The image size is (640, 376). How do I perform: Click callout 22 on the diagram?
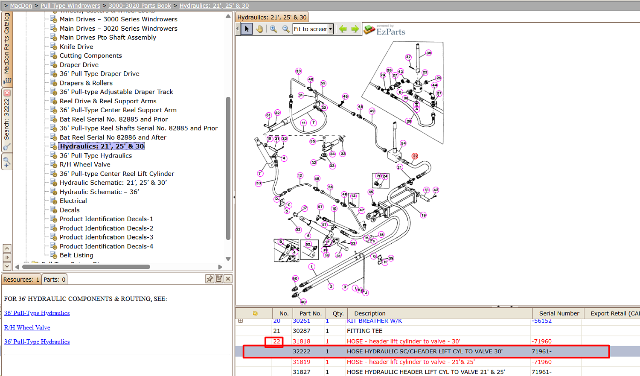coord(415,156)
